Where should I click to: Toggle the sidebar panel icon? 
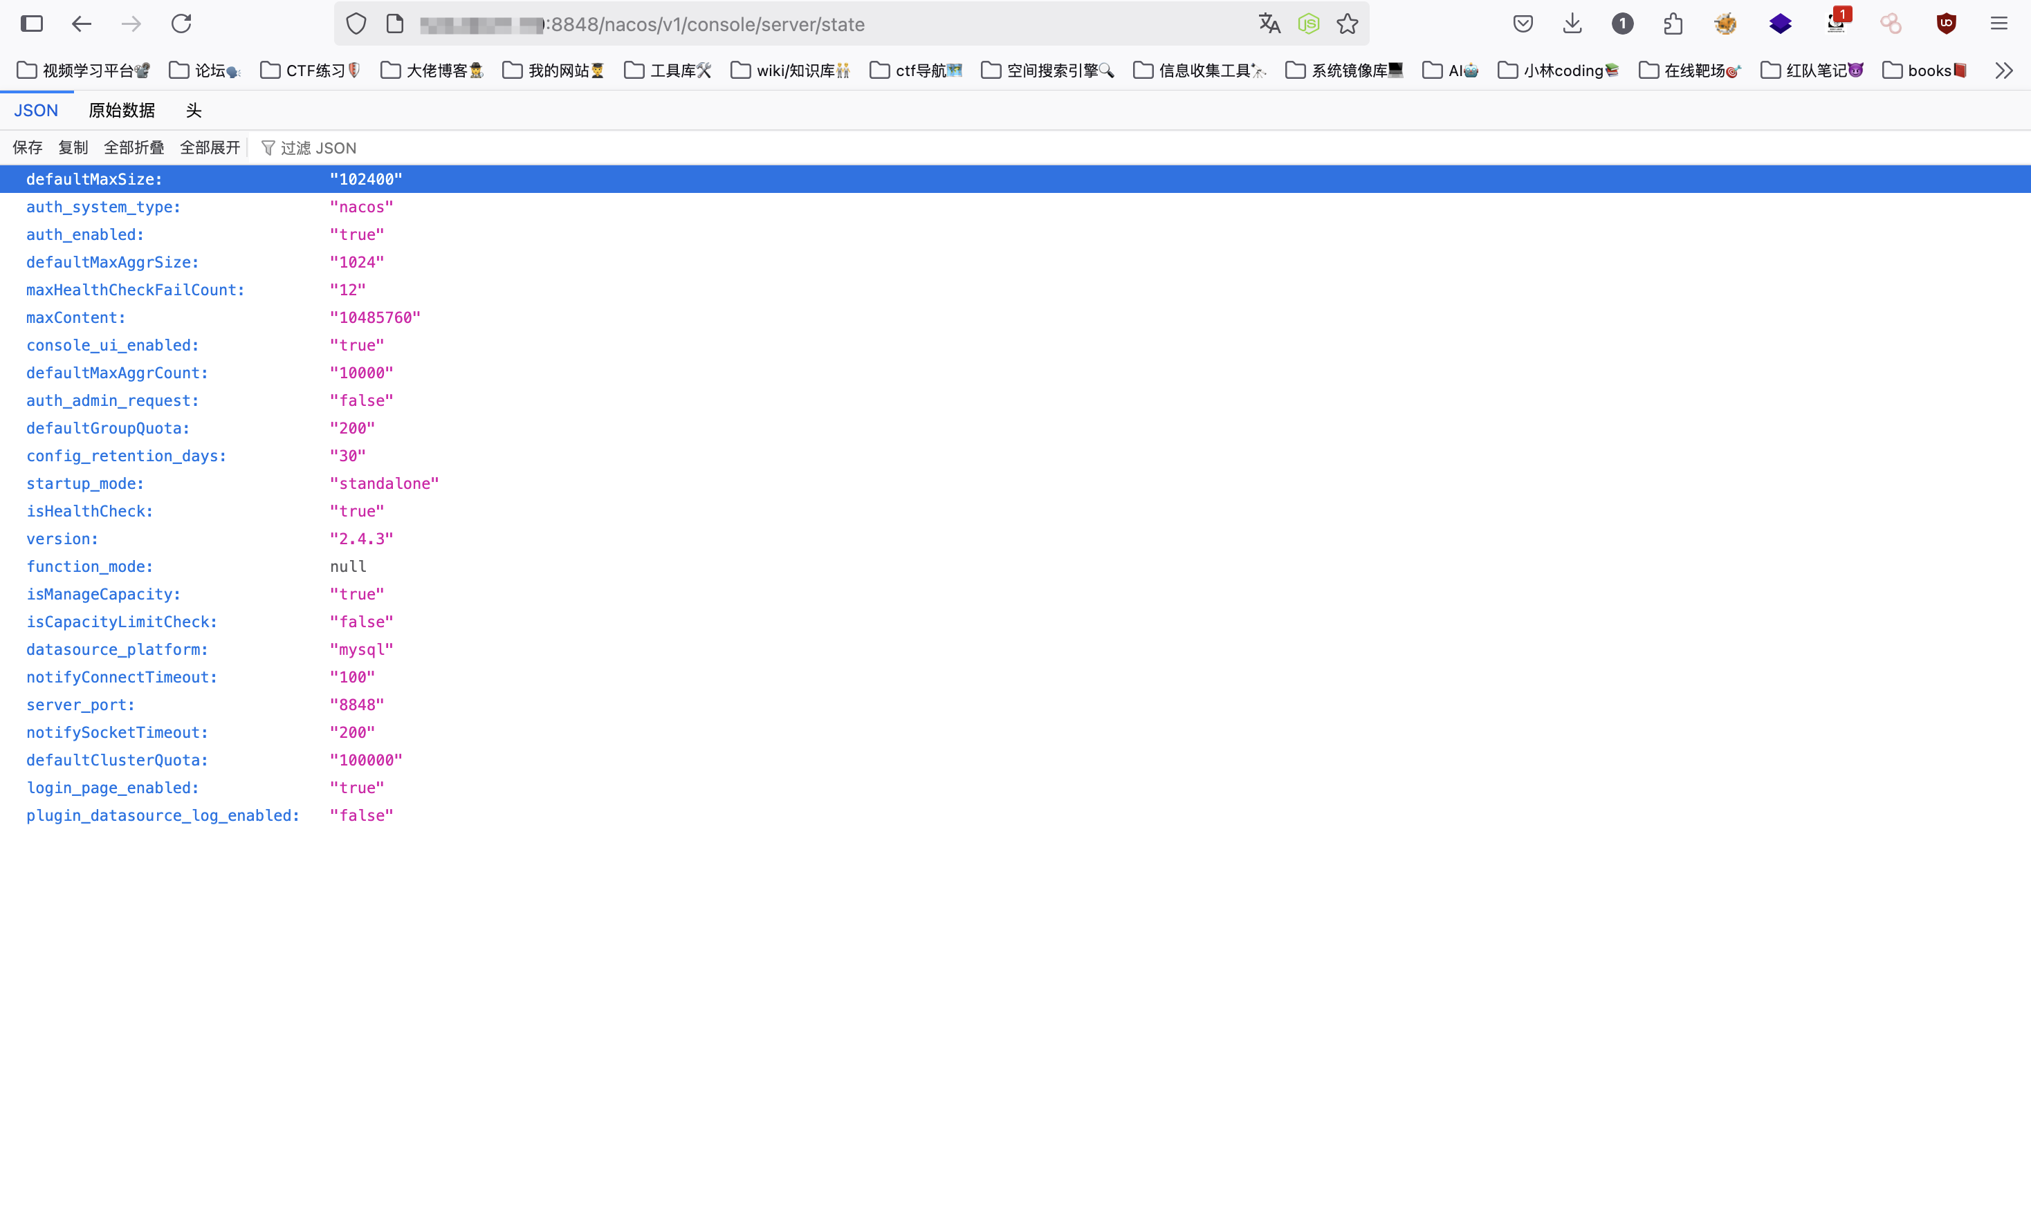point(32,24)
